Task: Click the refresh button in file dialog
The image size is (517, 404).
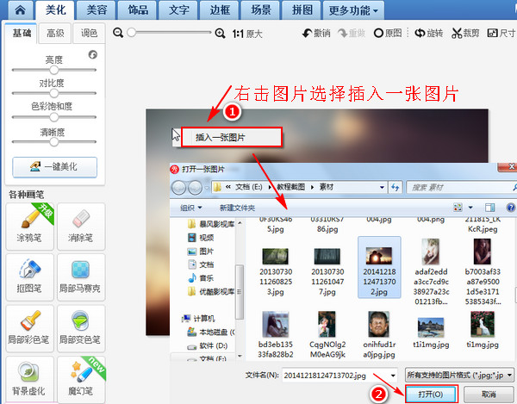Action: tap(395, 187)
